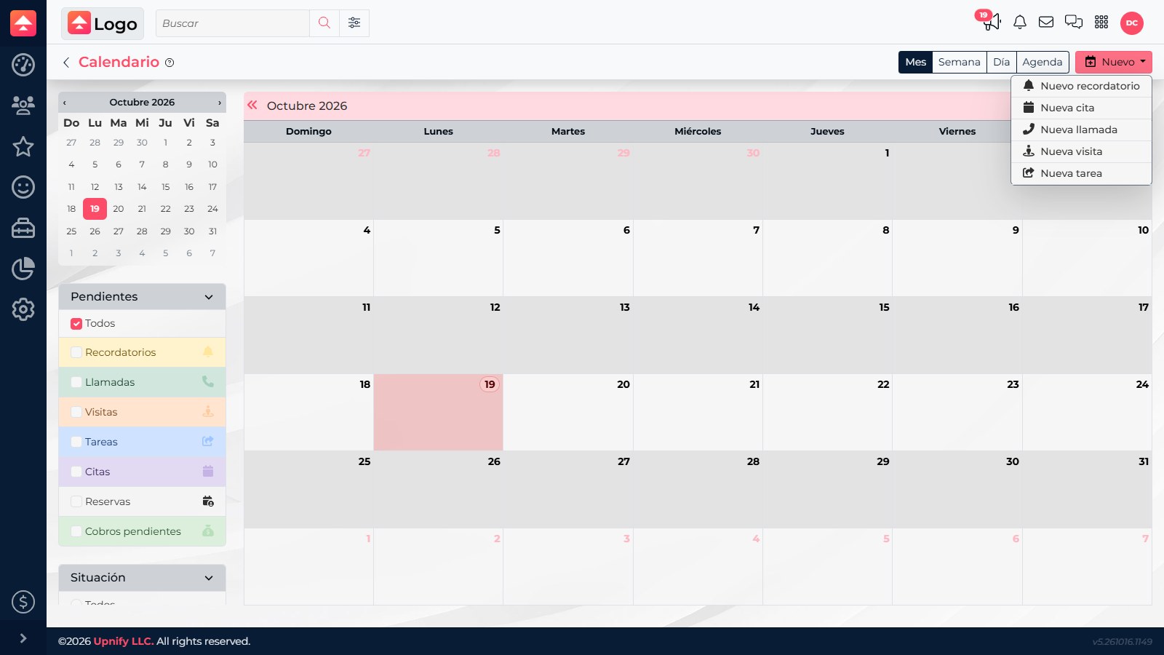Open the apps grid icon
Screen dimensions: 1164x655
click(1101, 22)
